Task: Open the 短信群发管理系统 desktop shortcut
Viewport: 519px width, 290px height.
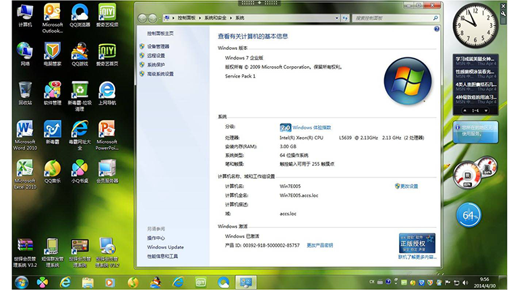Action: click(x=53, y=253)
